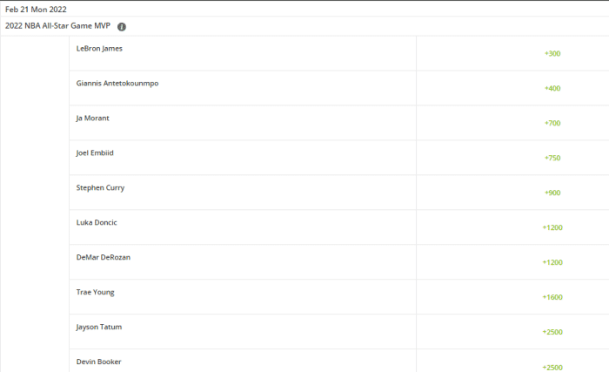The width and height of the screenshot is (609, 372).
Task: Click the info icon beside All-Star Game MVP
Action: (x=122, y=26)
